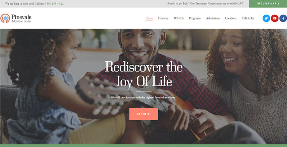287x147 pixels.
Task: Click the hero subtitle about highest level of treatment
Action: pyautogui.click(x=143, y=98)
